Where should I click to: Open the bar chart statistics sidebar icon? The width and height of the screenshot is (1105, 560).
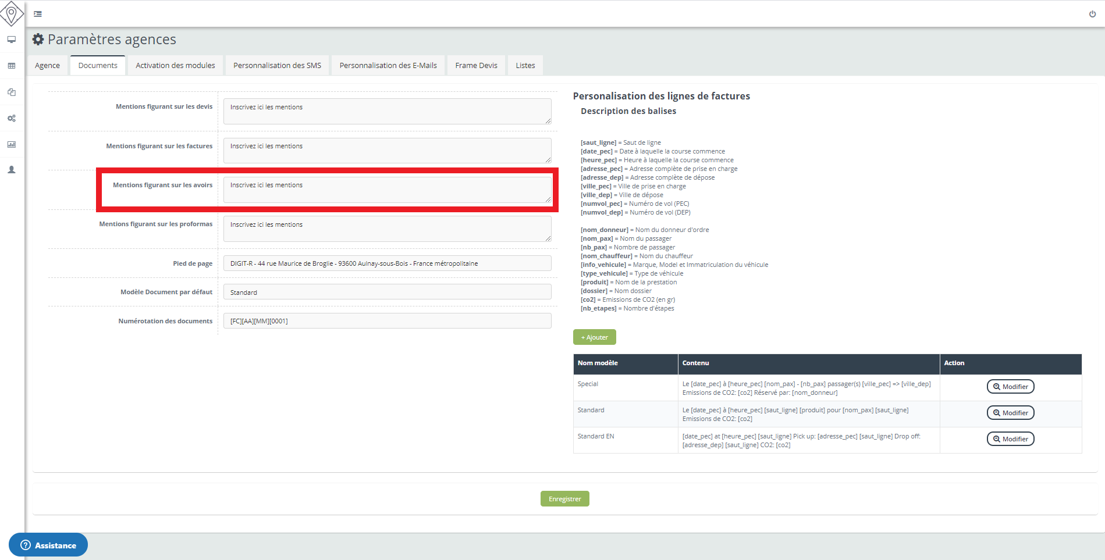tap(12, 144)
